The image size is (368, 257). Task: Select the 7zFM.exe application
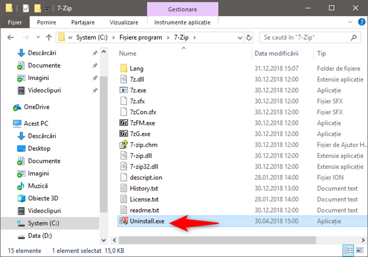[x=143, y=123]
